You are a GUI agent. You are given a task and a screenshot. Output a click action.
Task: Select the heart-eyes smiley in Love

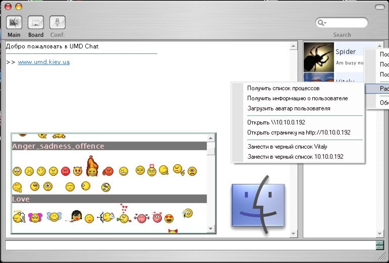coord(170,218)
